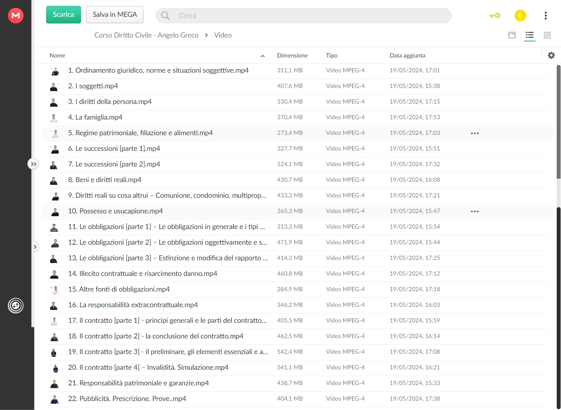The image size is (561, 410).
Task: Click the Scarica download button
Action: coord(63,15)
